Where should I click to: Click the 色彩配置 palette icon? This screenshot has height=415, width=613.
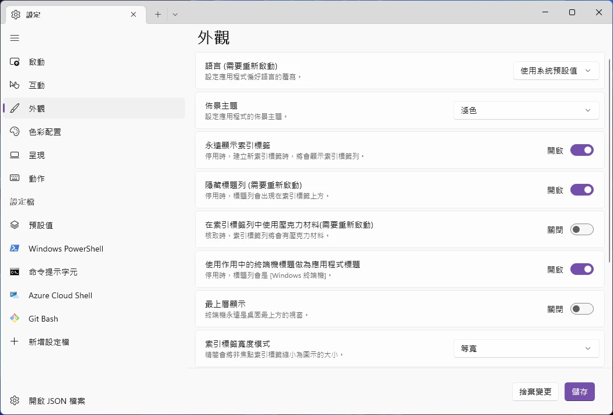[x=15, y=132]
